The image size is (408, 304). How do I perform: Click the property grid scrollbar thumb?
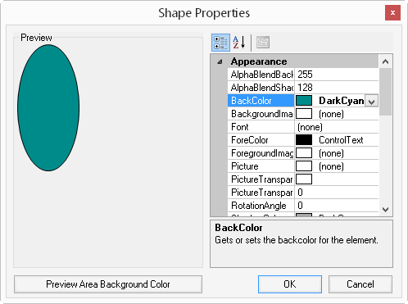385,92
